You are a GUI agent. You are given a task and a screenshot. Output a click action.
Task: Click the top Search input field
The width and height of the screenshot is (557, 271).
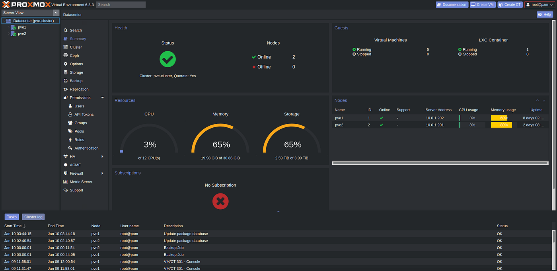(x=121, y=4)
